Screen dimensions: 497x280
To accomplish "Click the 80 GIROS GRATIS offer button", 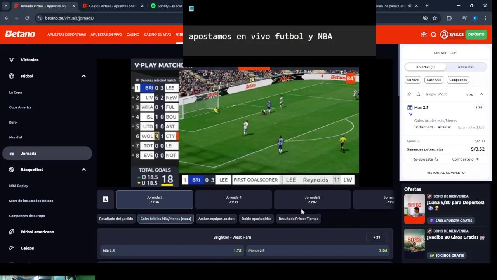I will [447, 255].
